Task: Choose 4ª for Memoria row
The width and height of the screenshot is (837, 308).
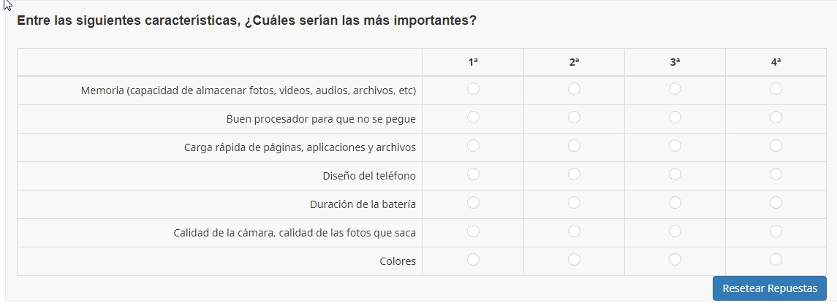Action: pyautogui.click(x=776, y=89)
